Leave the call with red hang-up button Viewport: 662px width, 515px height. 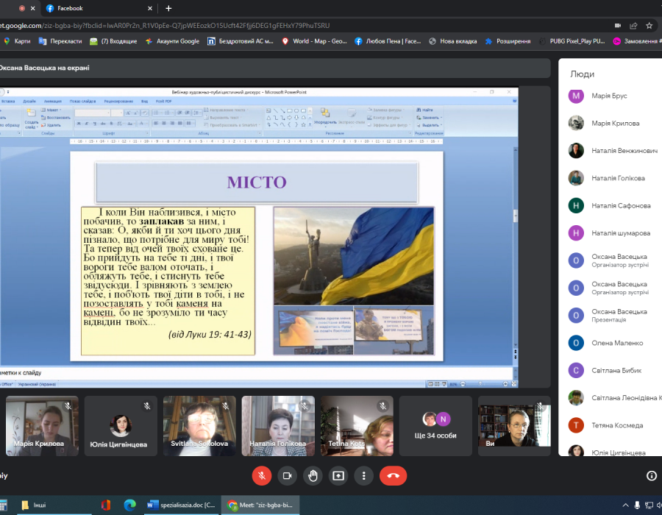393,475
